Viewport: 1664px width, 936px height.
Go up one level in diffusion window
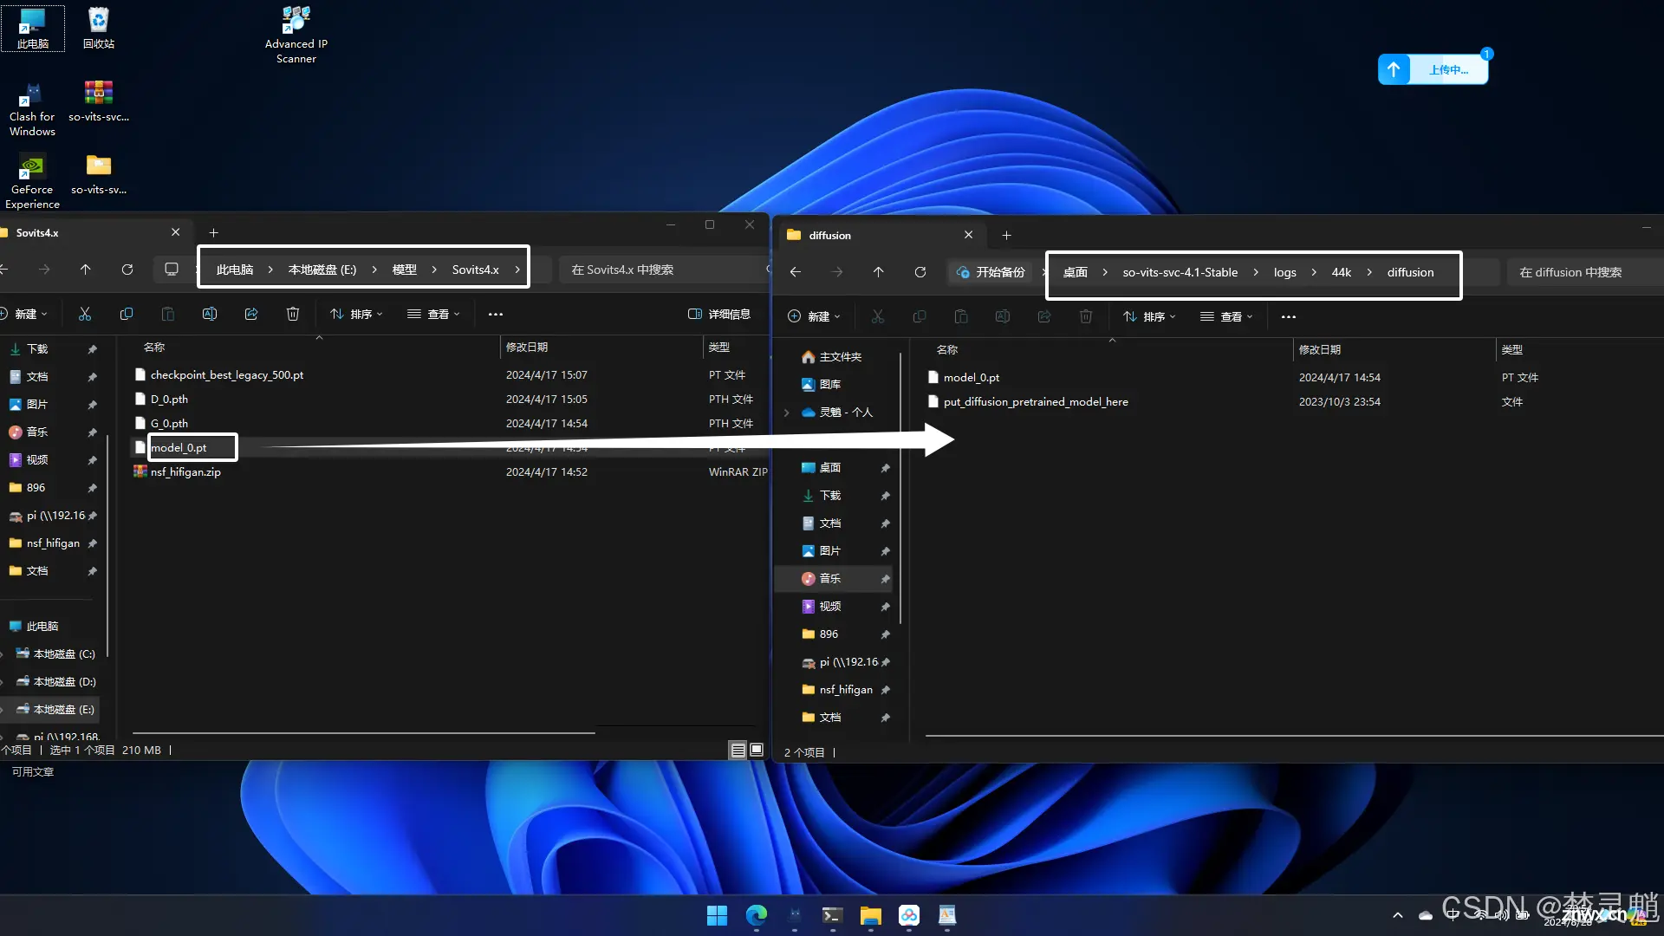coord(878,272)
